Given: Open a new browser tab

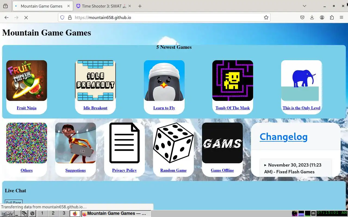Looking at the screenshot, I should (x=140, y=6).
